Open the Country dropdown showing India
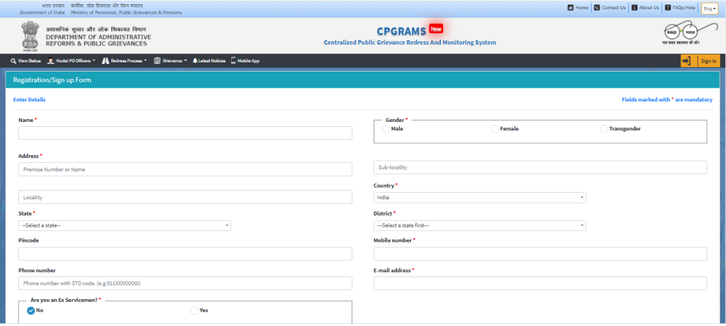The width and height of the screenshot is (726, 326). (480, 198)
